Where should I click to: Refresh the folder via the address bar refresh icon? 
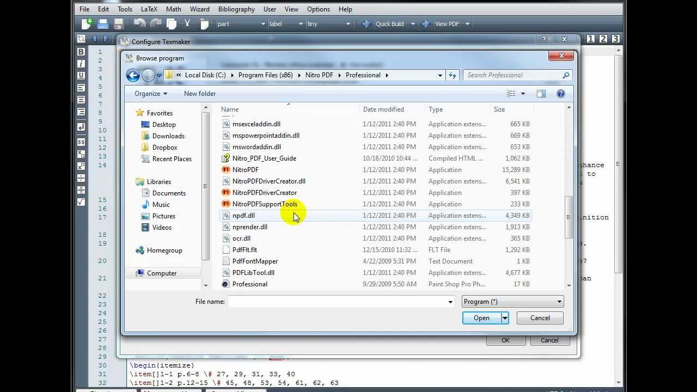pos(452,75)
